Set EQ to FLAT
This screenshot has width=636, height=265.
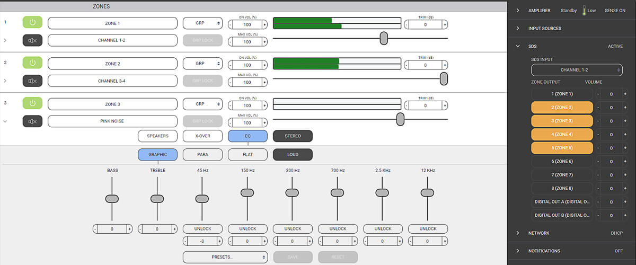click(x=248, y=155)
